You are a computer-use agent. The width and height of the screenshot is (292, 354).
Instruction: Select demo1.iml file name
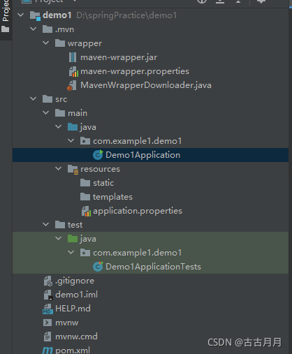(x=77, y=295)
